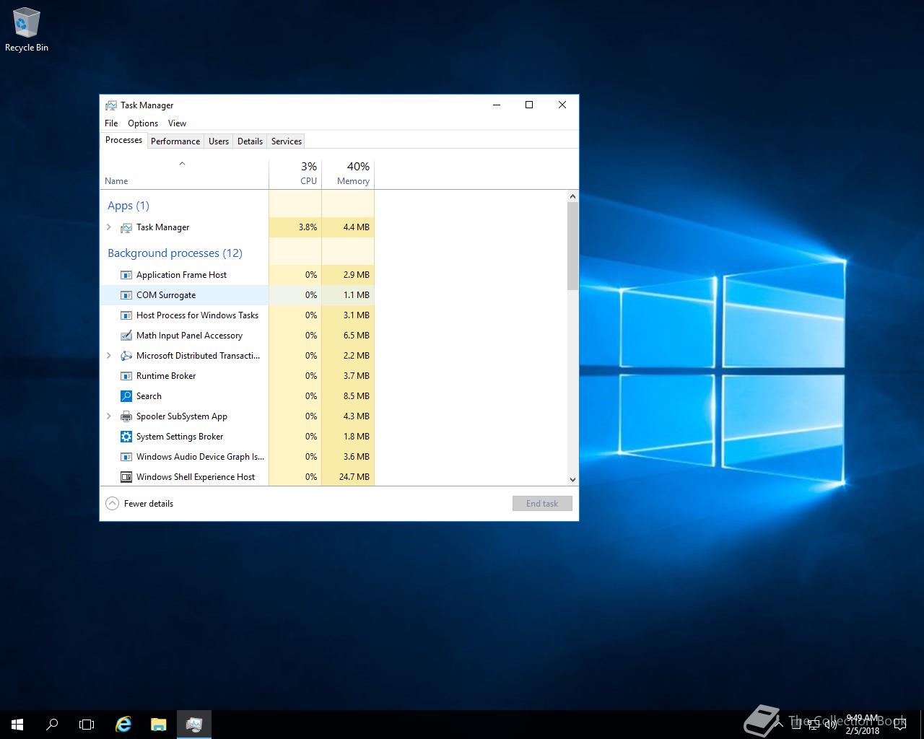Click the process list scrollbar thumb
924x739 pixels.
tap(572, 245)
